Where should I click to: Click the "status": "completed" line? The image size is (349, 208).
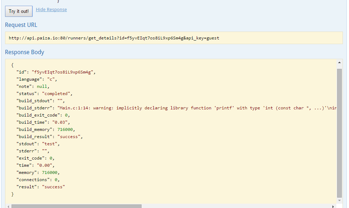(45, 94)
